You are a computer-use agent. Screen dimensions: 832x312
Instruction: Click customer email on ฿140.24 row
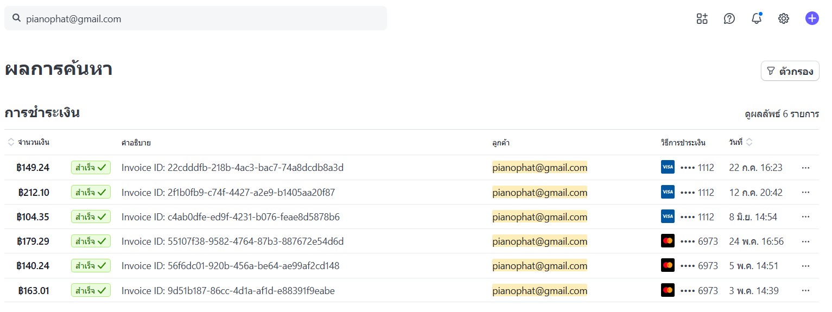point(539,266)
